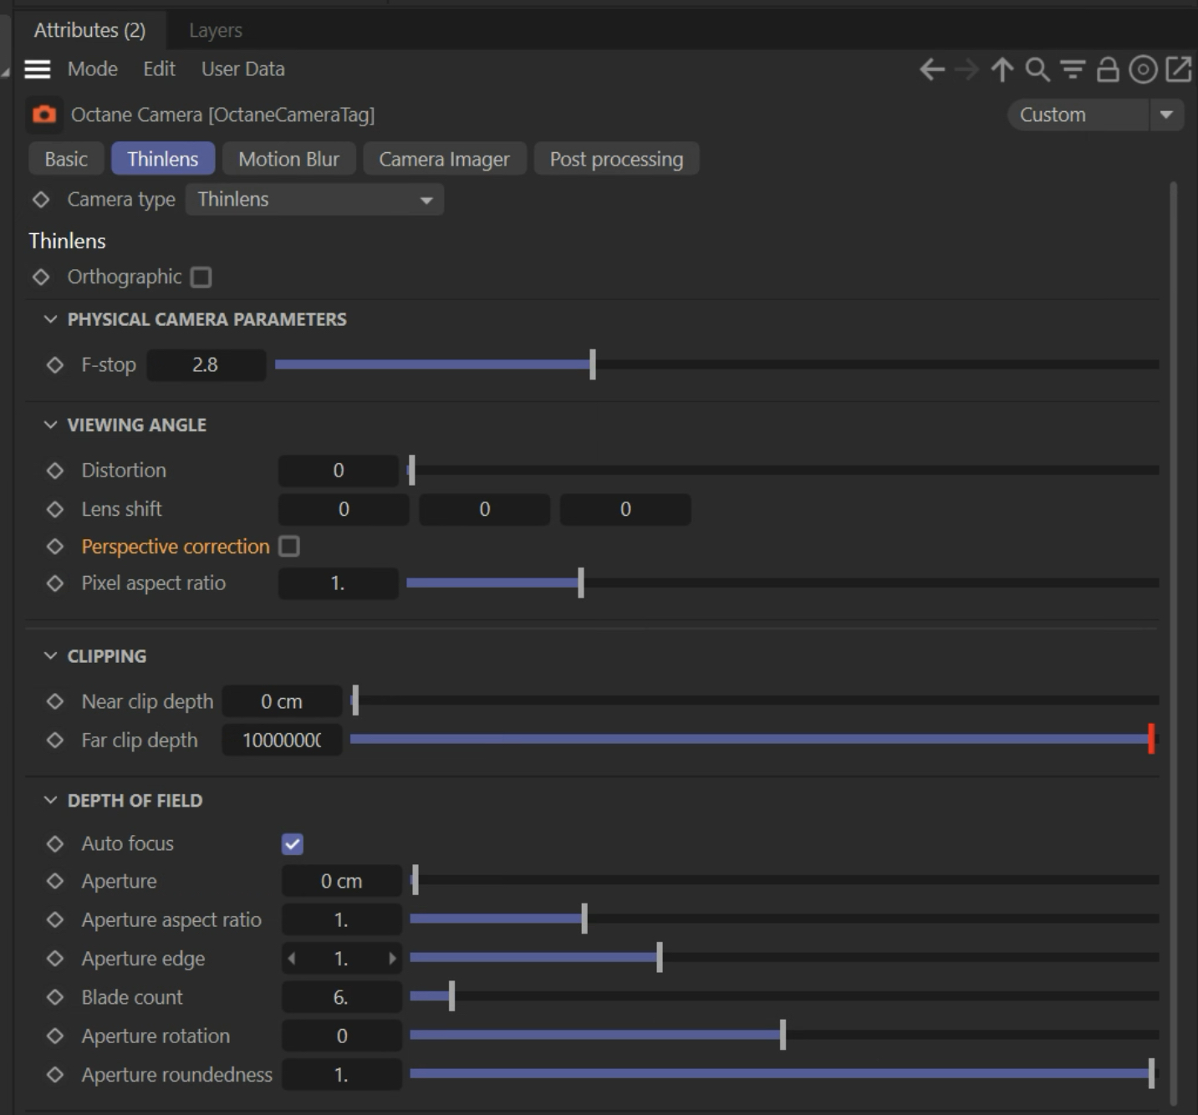Click keyframe diamond next to Lens shift

(55, 509)
